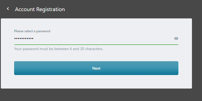The height and width of the screenshot is (101, 202).
Task: Return to previous registration step arrow
Action: (8, 9)
